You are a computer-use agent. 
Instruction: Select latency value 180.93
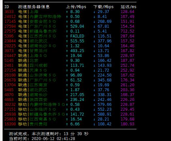127,124
